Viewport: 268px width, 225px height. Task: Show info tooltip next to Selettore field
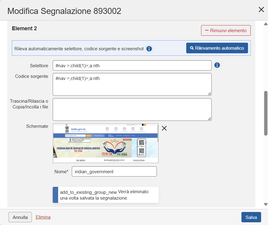(217, 65)
